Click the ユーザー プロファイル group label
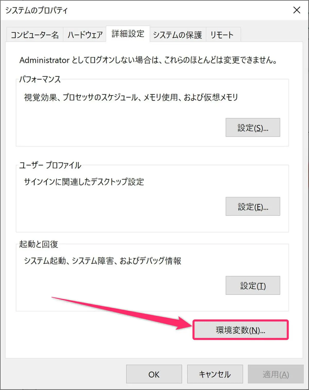 pos(50,165)
